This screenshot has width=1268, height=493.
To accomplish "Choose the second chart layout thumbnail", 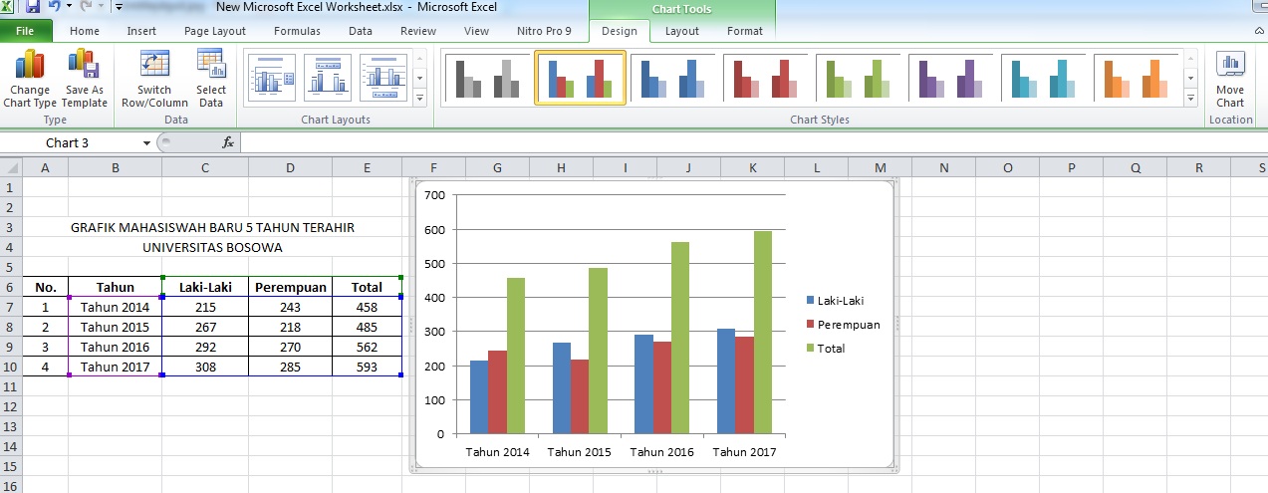I will (x=327, y=77).
